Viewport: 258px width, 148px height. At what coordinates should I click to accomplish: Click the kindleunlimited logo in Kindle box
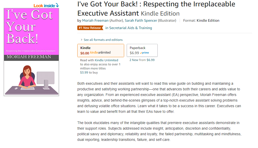[100, 53]
